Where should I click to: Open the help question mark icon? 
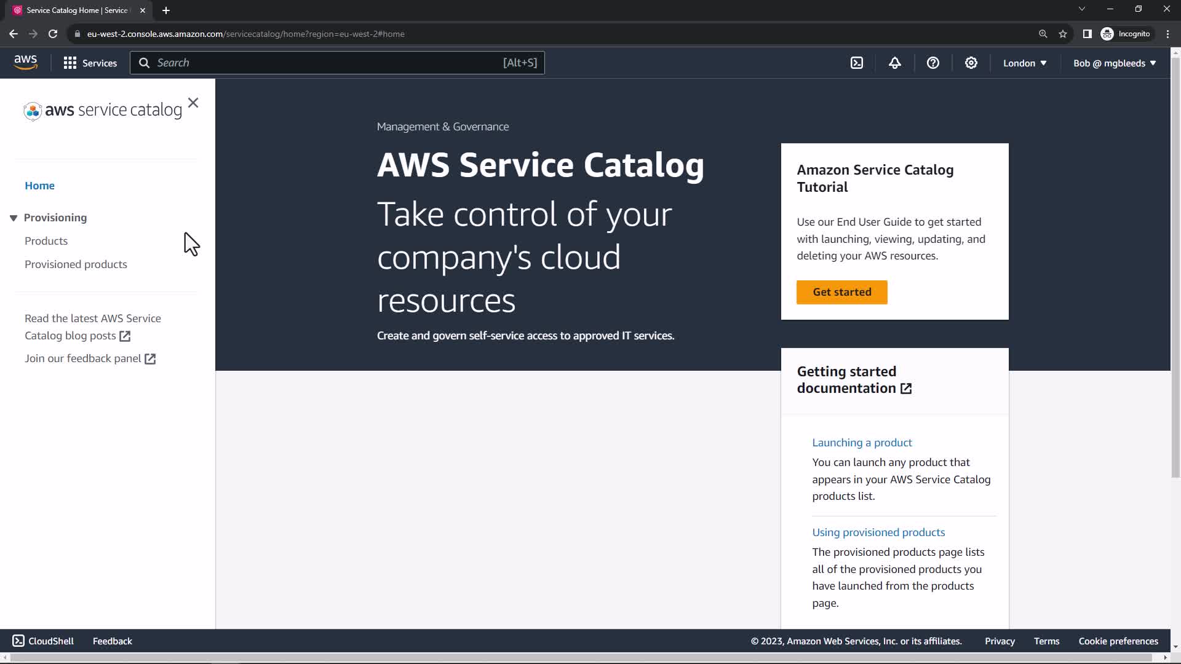(x=933, y=63)
